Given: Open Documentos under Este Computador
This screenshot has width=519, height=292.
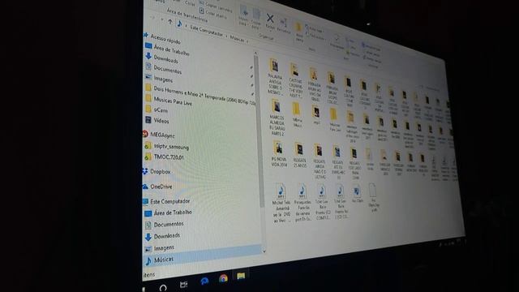Looking at the screenshot, I should click(164, 225).
